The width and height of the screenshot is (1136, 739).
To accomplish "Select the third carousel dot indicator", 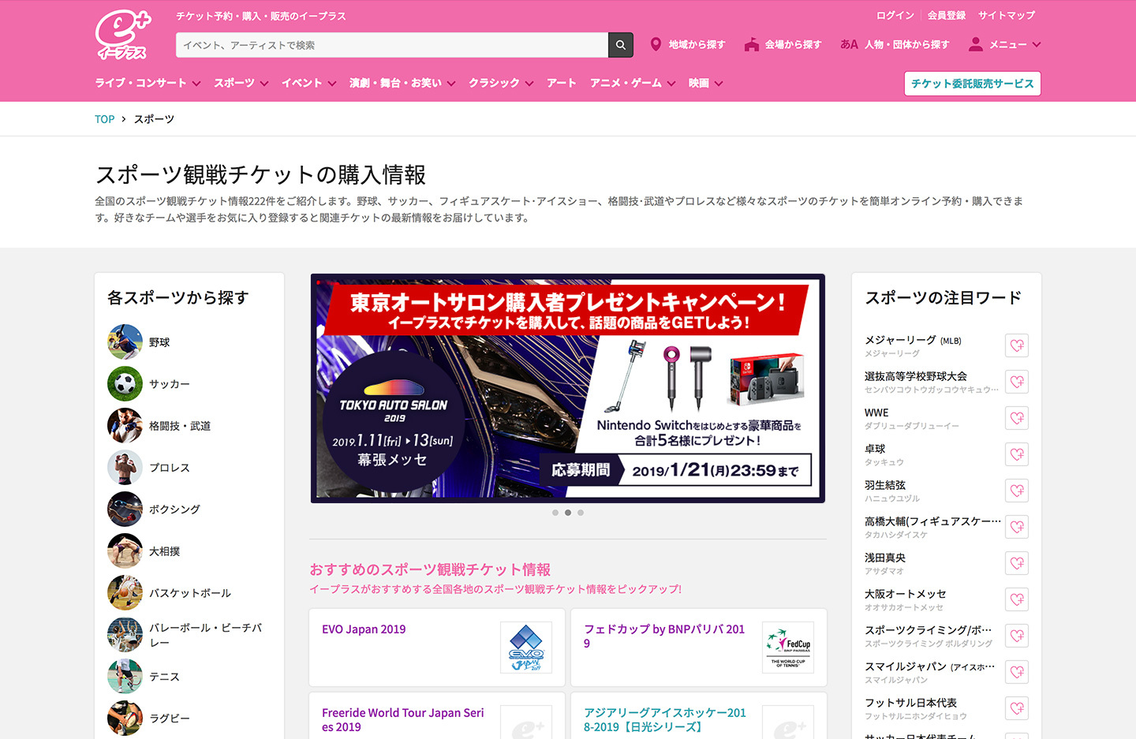I will pyautogui.click(x=581, y=513).
